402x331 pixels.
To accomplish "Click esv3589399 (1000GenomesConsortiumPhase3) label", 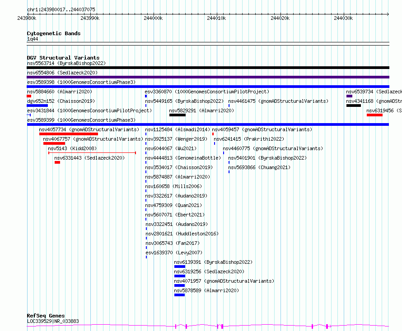I will tap(81, 120).
